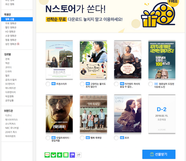Open the external share arrow icon

pos(78,155)
